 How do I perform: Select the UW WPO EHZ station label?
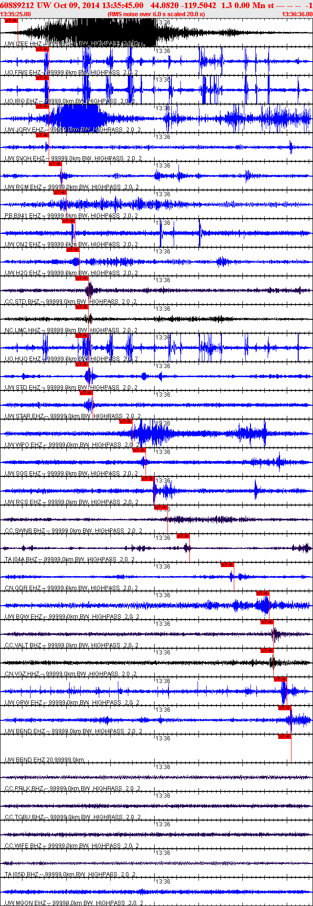point(72,445)
